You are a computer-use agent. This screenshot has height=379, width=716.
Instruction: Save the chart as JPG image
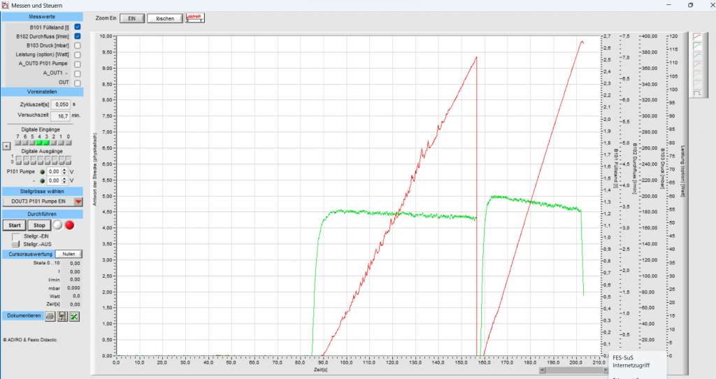point(62,317)
